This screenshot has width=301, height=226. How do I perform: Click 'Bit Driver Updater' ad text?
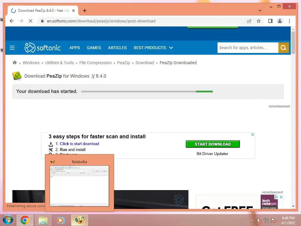(212, 154)
